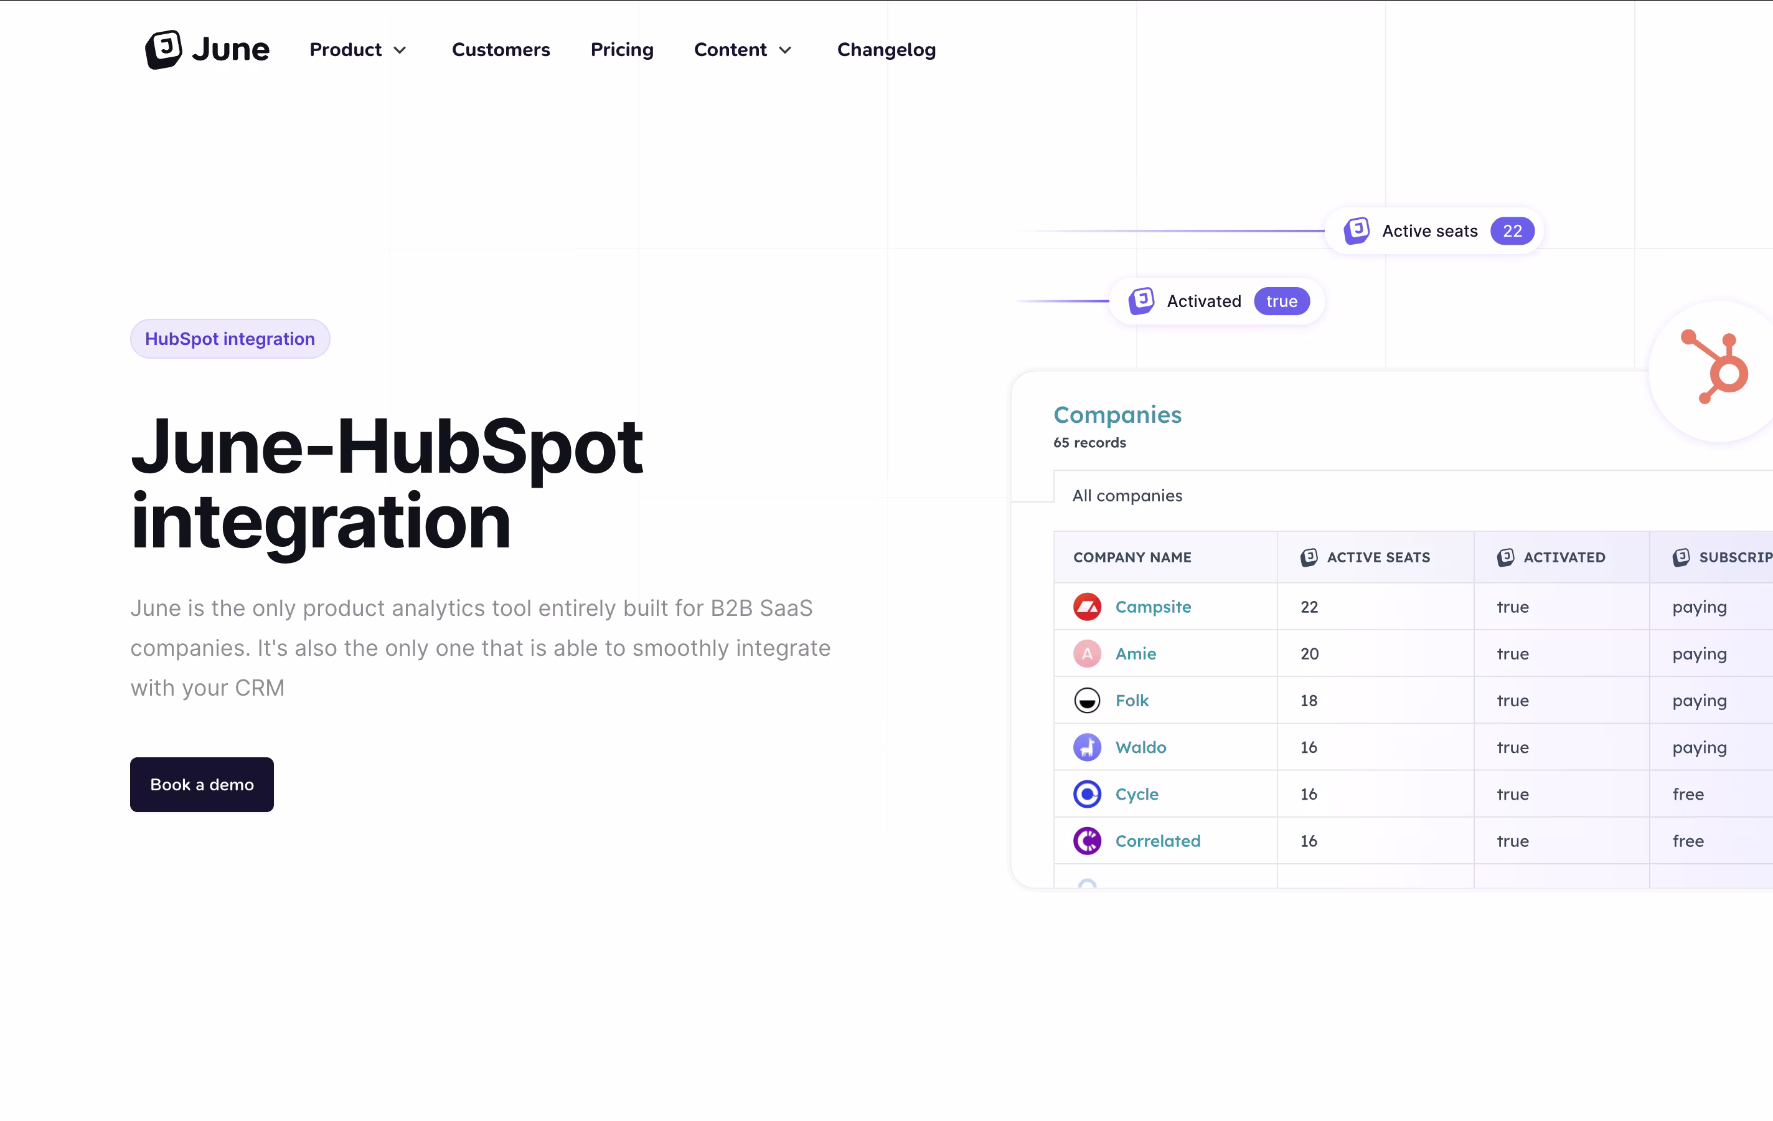
Task: Click the free subscription cell for Correlated
Action: (x=1710, y=840)
